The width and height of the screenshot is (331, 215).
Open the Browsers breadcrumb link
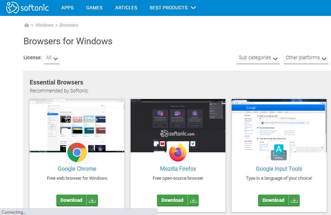click(69, 25)
